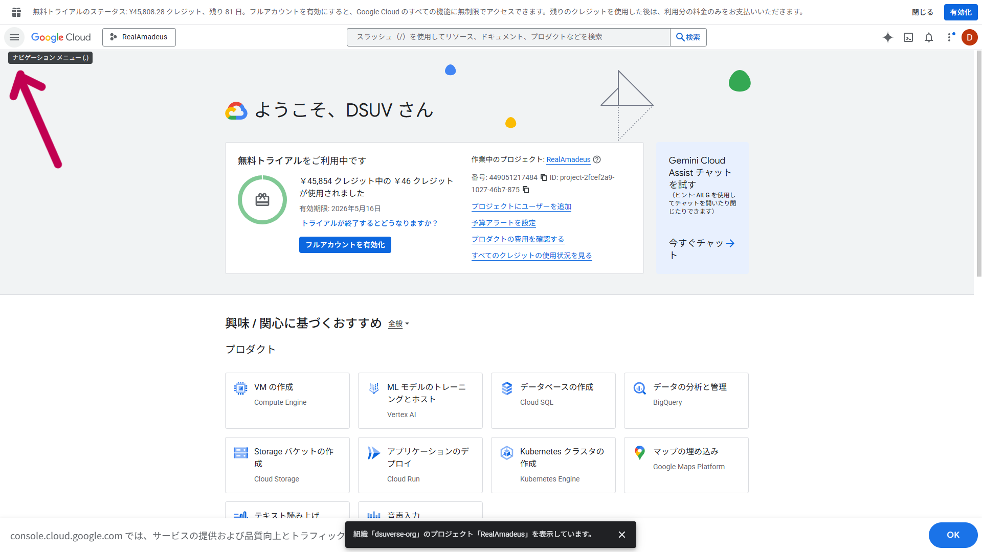
Task: Click the user account avatar D
Action: 969,37
